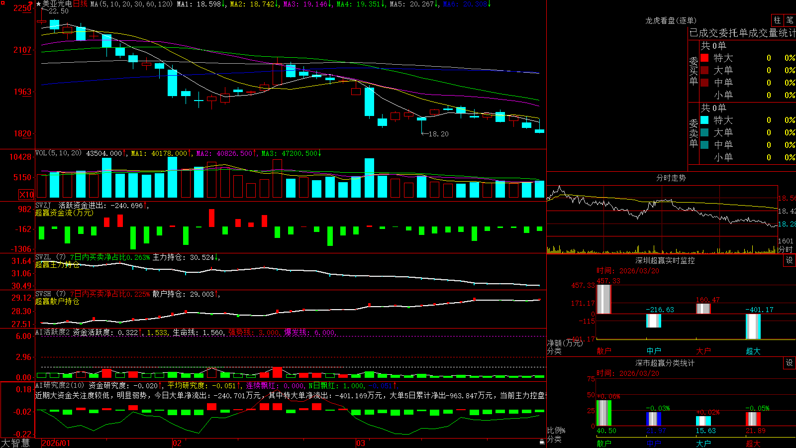Select the 2026/01 timeline marker
Image resolution: width=796 pixels, height=448 pixels.
tap(56, 443)
